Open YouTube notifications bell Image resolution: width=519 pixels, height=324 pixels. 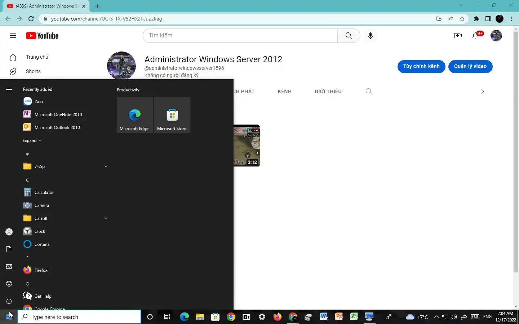coord(476,35)
